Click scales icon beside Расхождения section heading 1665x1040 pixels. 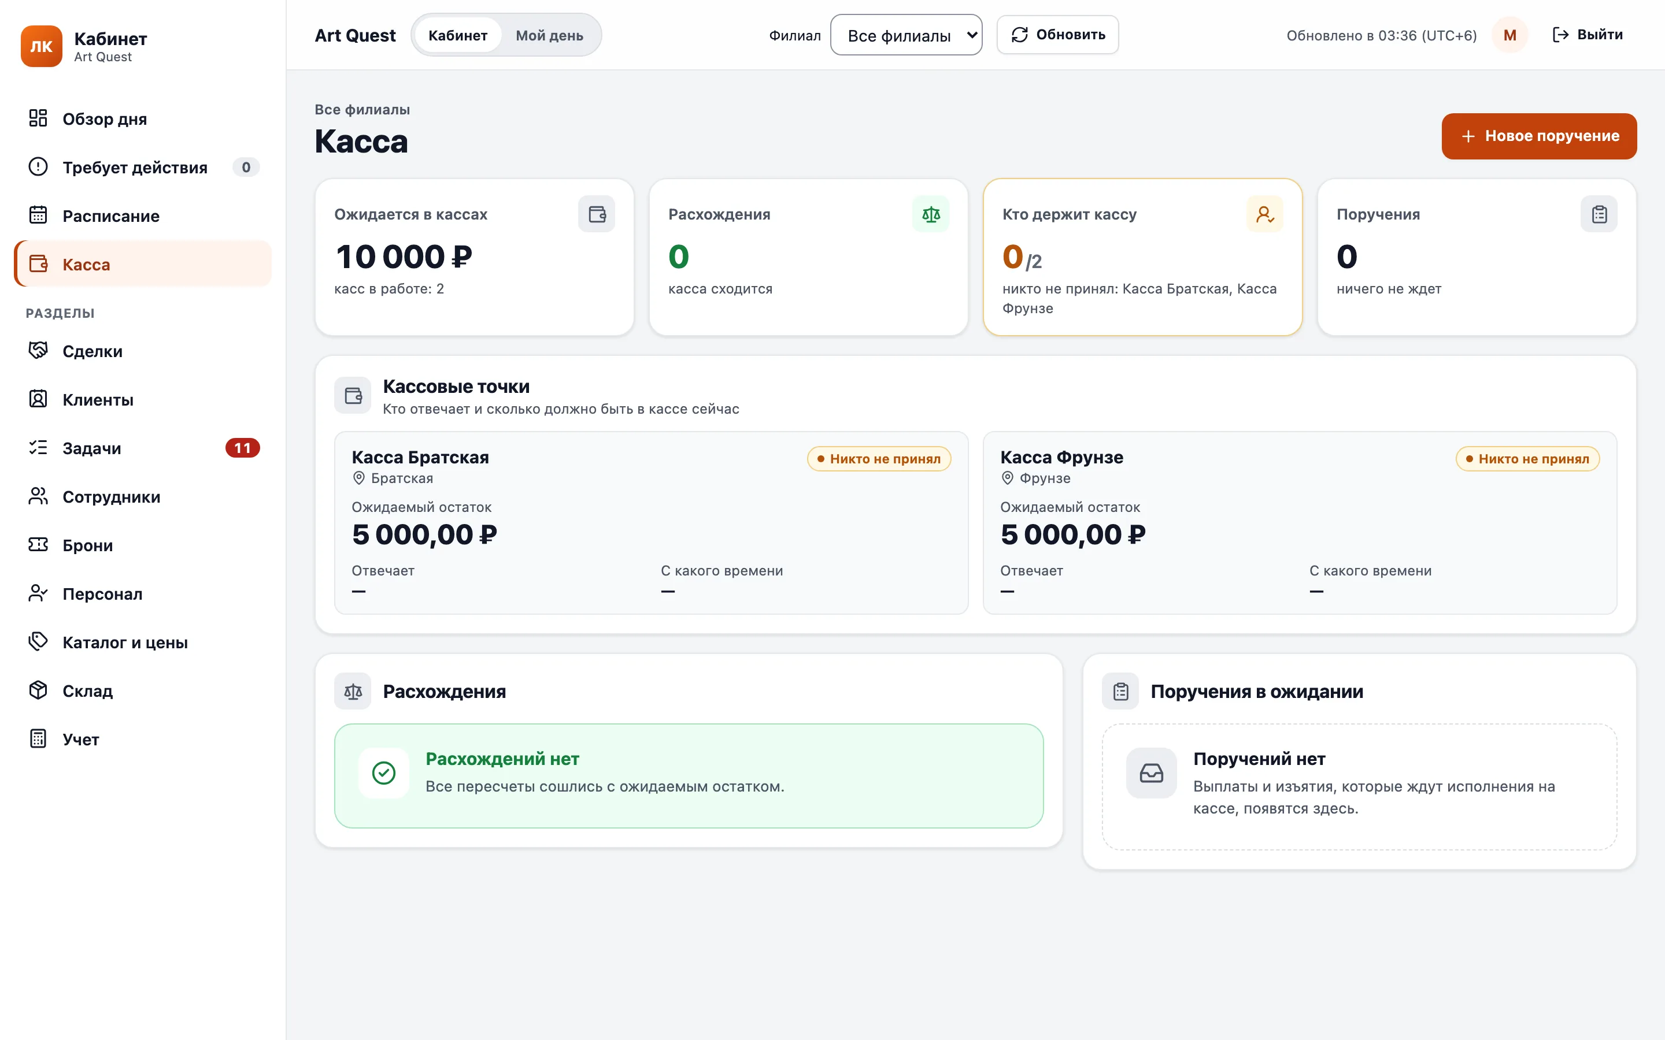click(x=353, y=691)
